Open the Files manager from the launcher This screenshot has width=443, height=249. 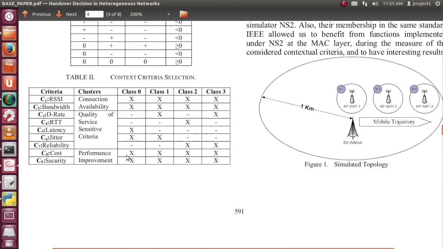9,33
